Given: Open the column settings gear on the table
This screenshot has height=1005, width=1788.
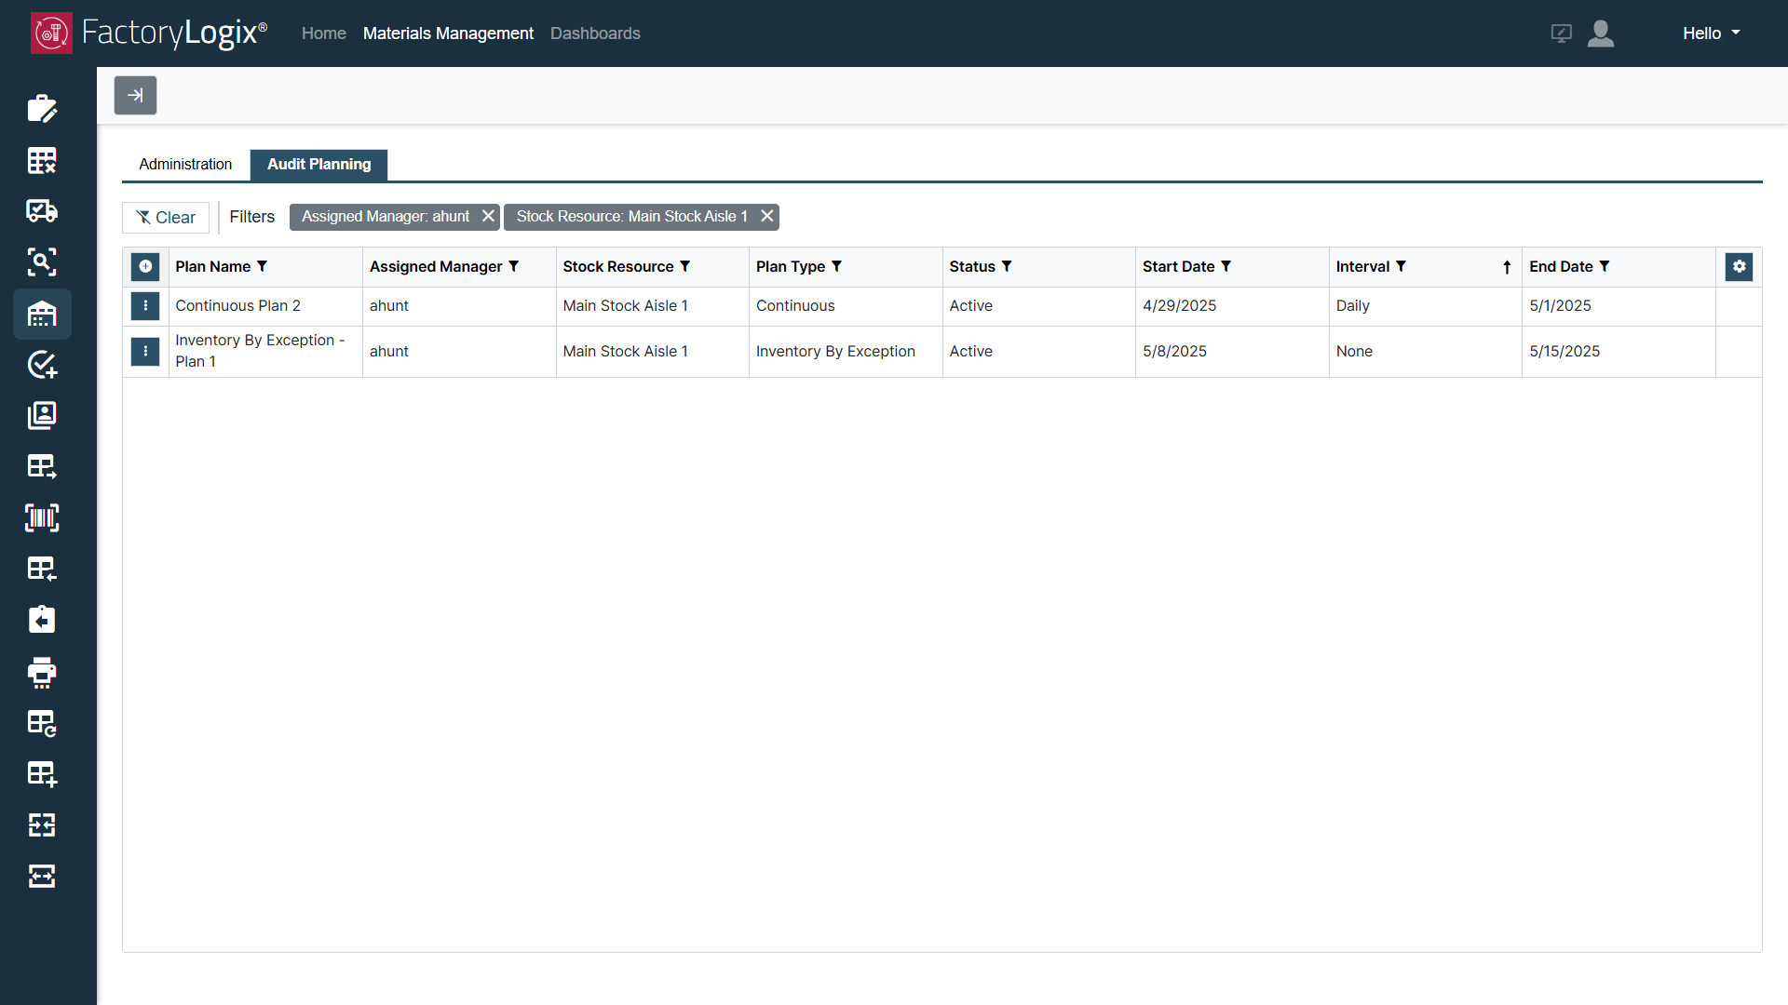Looking at the screenshot, I should [1740, 266].
